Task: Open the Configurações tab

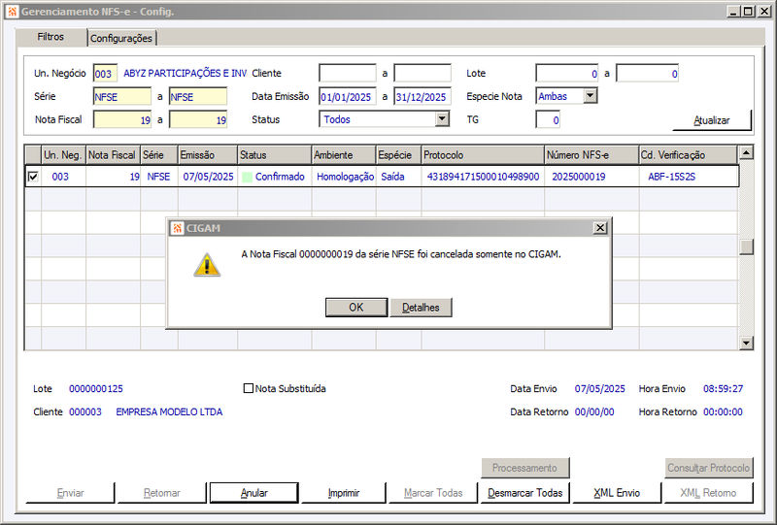Action: pyautogui.click(x=121, y=38)
